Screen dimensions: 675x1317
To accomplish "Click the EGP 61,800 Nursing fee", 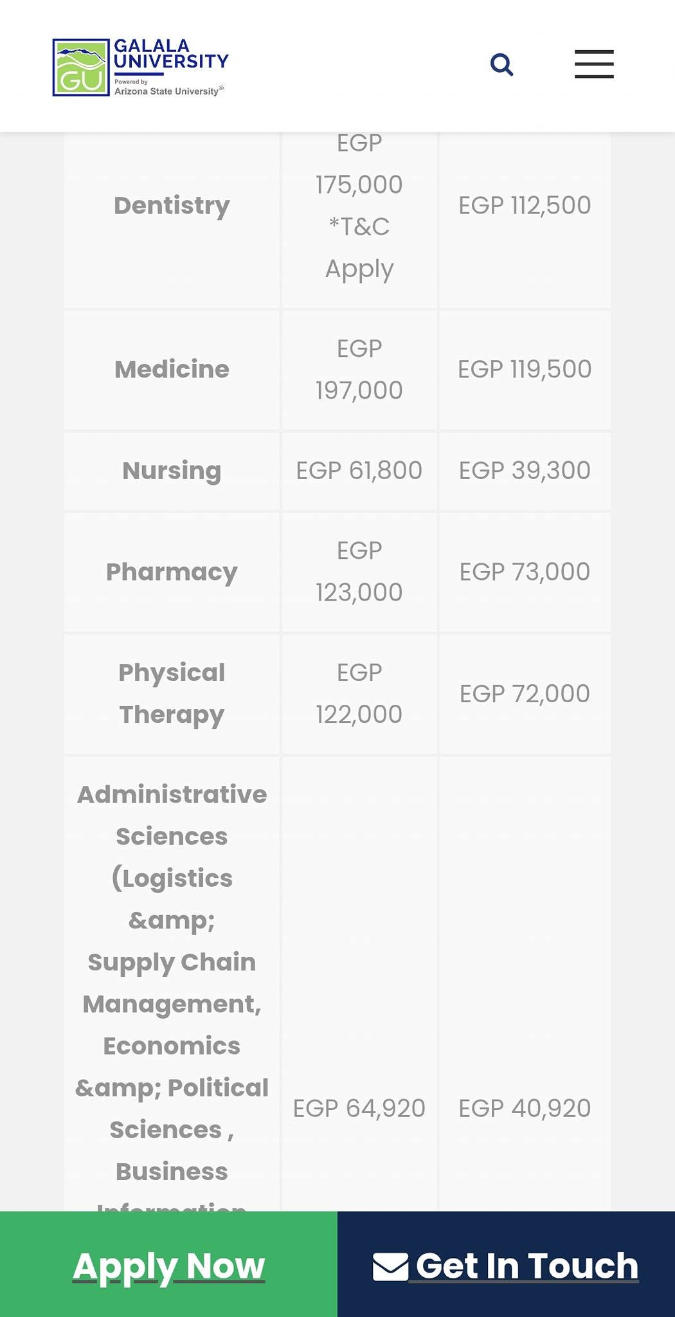I will coord(359,471).
